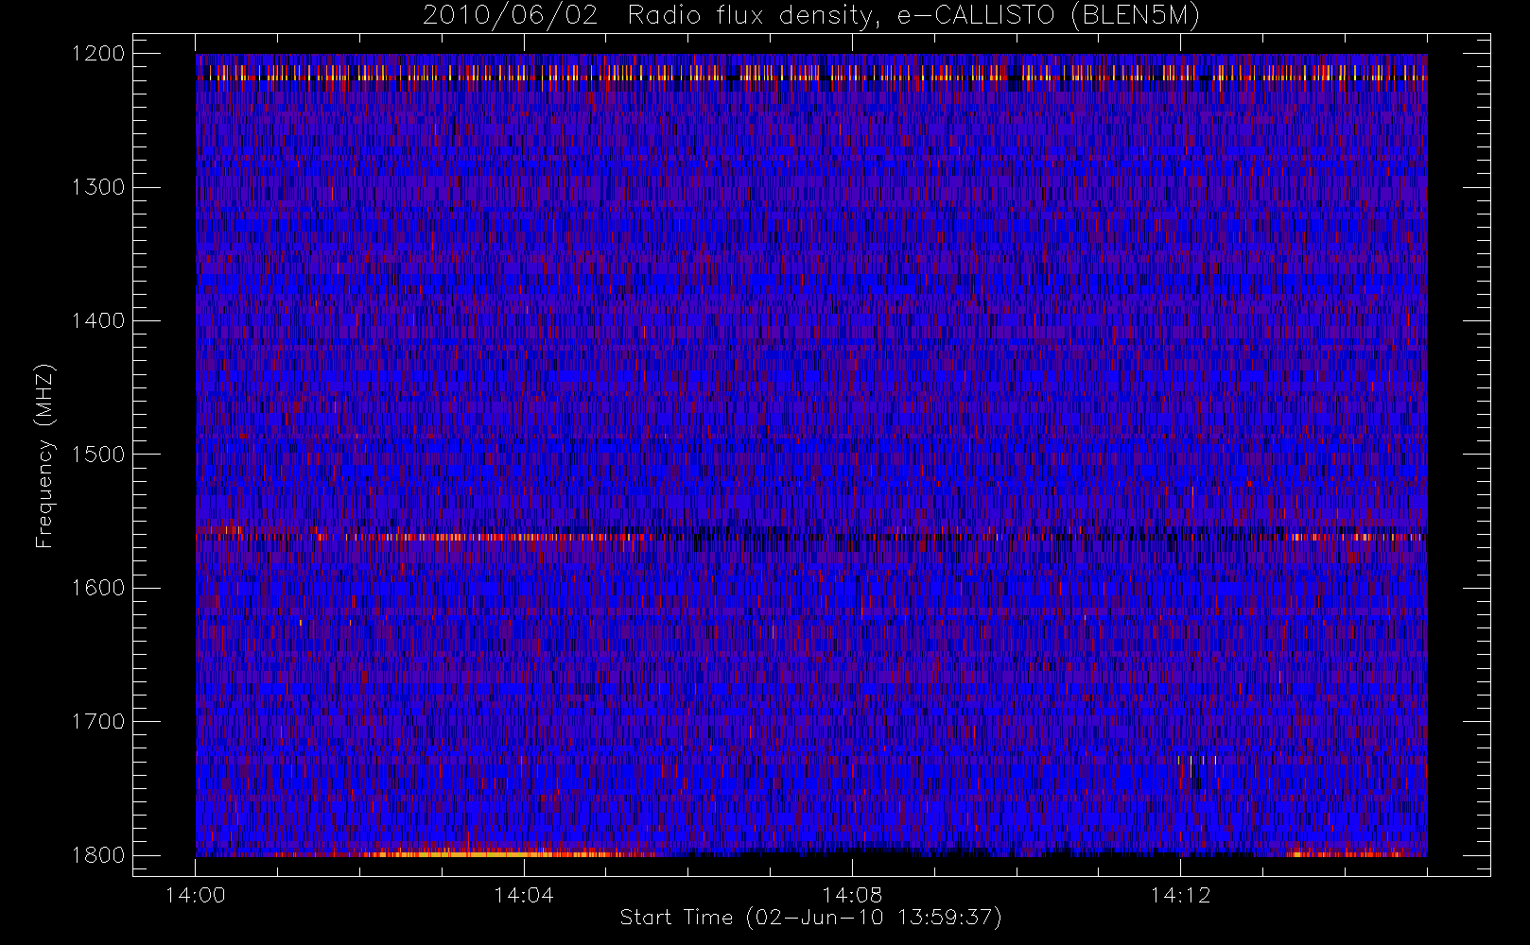Click the 1500 frequency tick label
The image size is (1530, 945).
[99, 455]
